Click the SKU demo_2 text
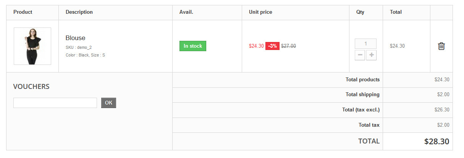This screenshot has height=158, width=464. [79, 47]
